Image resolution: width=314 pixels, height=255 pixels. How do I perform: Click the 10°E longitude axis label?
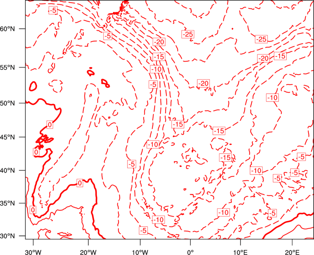point(240,252)
